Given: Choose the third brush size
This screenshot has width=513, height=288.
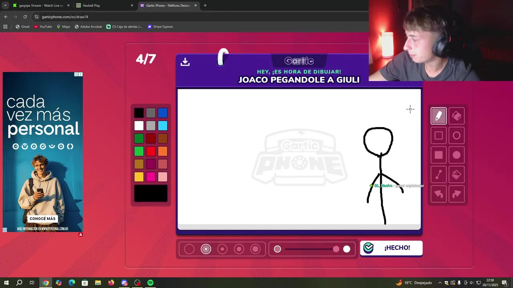Looking at the screenshot, I should 222,249.
